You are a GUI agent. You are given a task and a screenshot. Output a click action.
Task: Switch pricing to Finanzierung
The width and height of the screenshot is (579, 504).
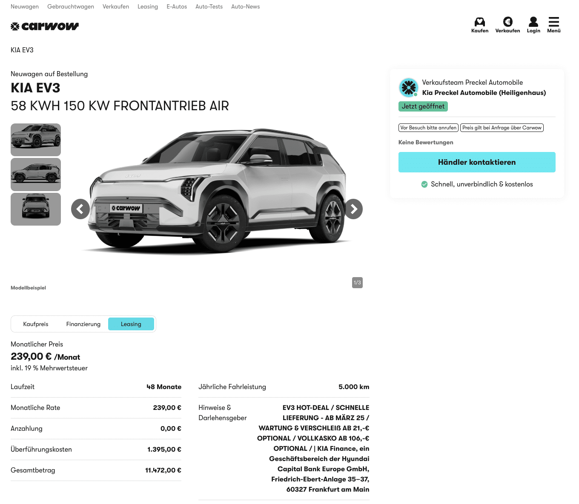83,324
